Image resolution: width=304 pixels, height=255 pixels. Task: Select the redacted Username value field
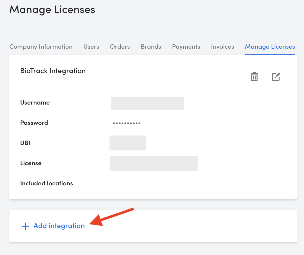point(147,104)
